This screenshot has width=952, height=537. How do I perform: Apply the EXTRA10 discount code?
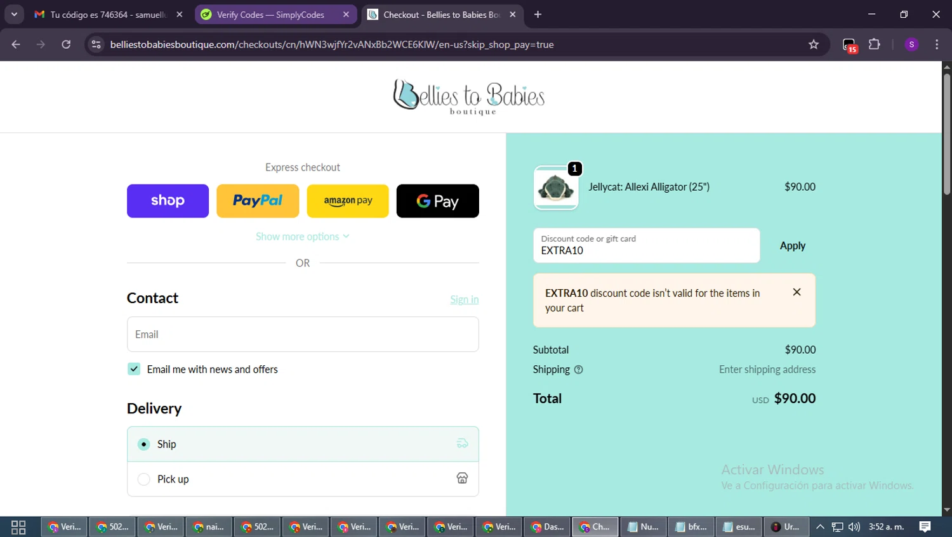click(793, 245)
